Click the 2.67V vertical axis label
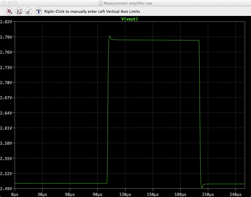 [x=6, y=98]
